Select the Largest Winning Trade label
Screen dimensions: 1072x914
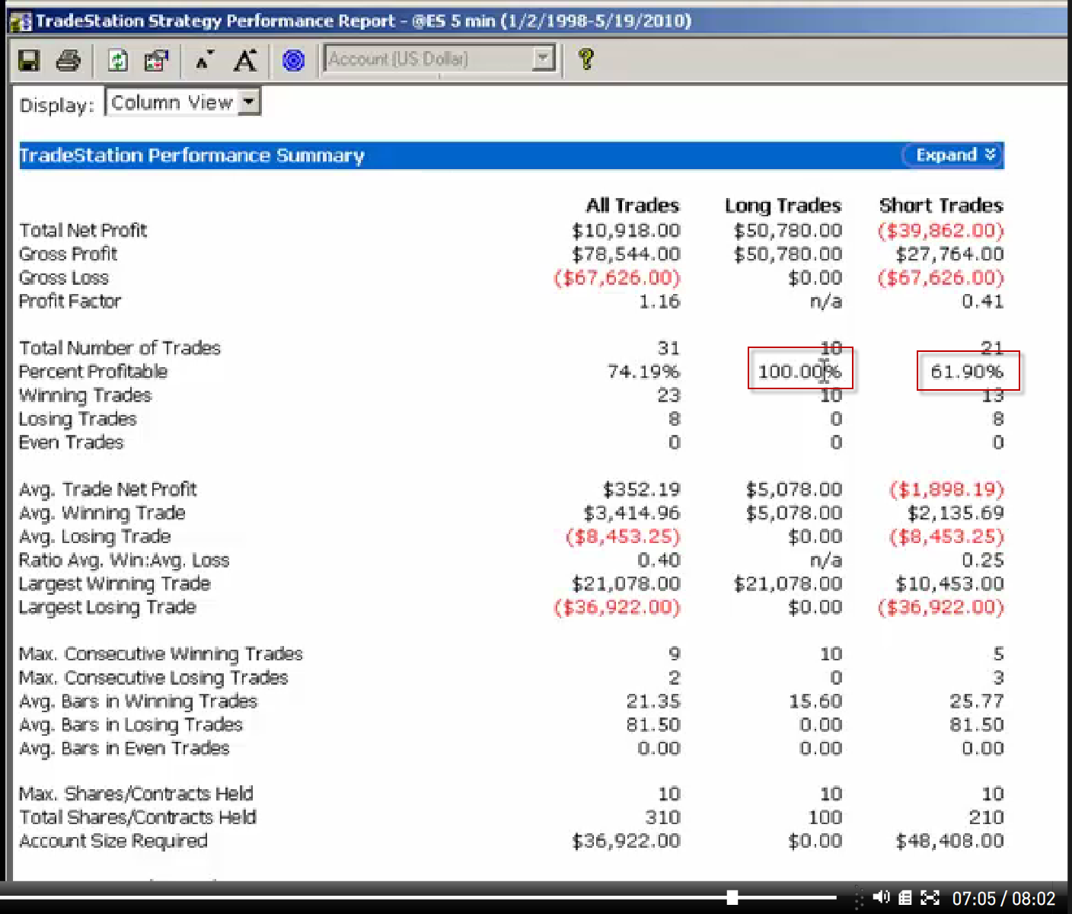pos(114,583)
